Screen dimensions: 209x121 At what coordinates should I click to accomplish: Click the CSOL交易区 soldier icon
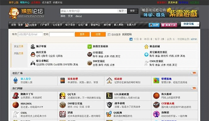tap(146, 63)
